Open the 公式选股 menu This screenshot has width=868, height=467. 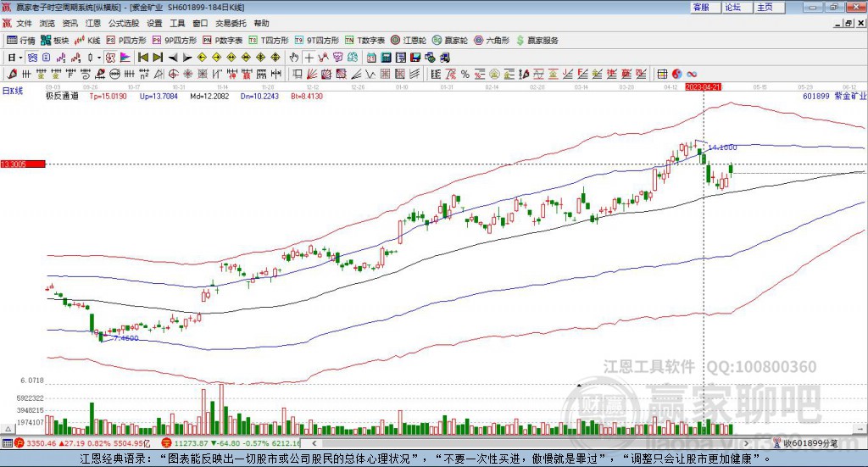(124, 23)
